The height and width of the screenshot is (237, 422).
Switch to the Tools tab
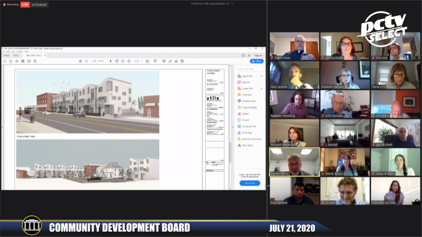(16, 55)
